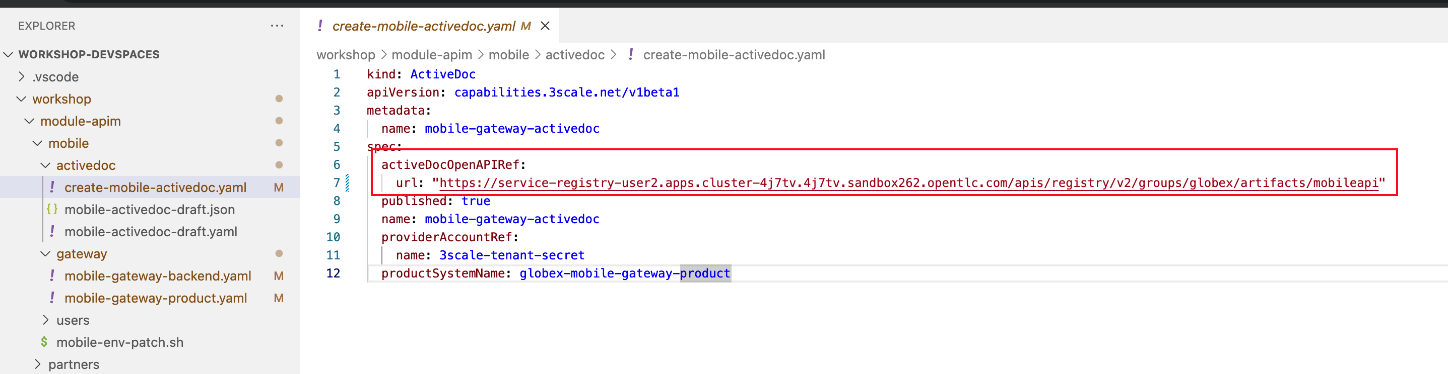
Task: Click 'globex-mobile-gateway-product' value on line 12
Action: coord(625,273)
